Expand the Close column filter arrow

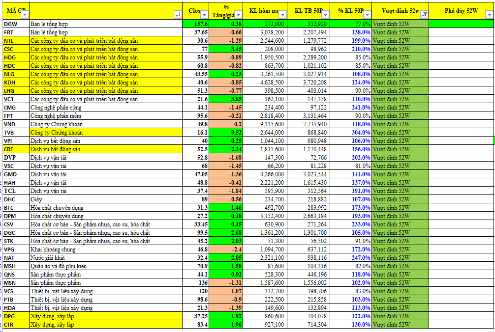pyautogui.click(x=205, y=15)
